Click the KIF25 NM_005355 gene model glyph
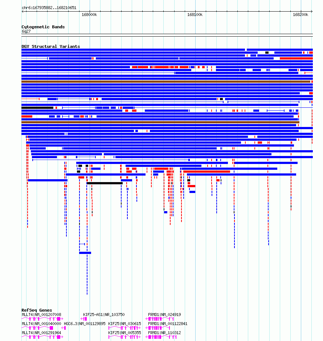323x341 pixels. 124,337
